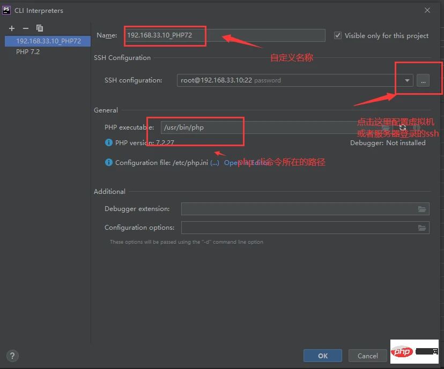Click the CLI Interpreters dialog title icon

click(x=6, y=10)
